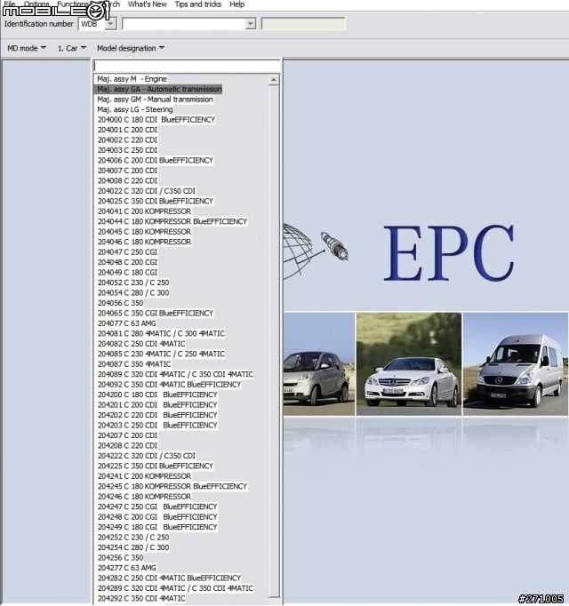Select 204046 C 180 KOMPRESSOR

pos(144,242)
